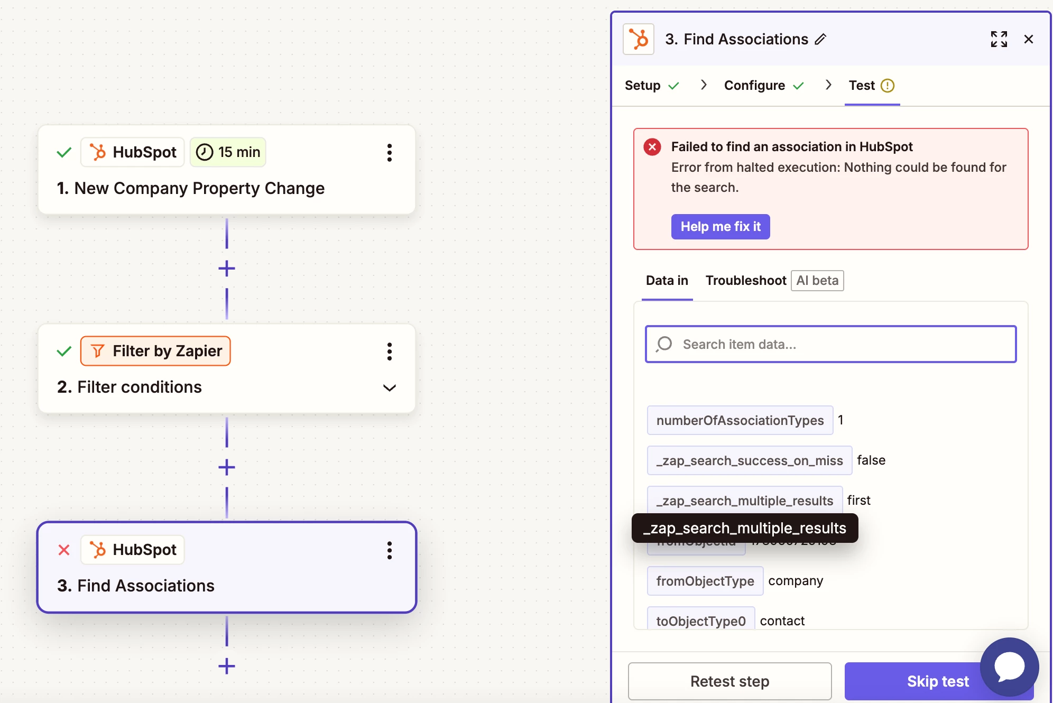The width and height of the screenshot is (1053, 703).
Task: Select the numberOfAssociationTypes field chip
Action: pyautogui.click(x=740, y=420)
